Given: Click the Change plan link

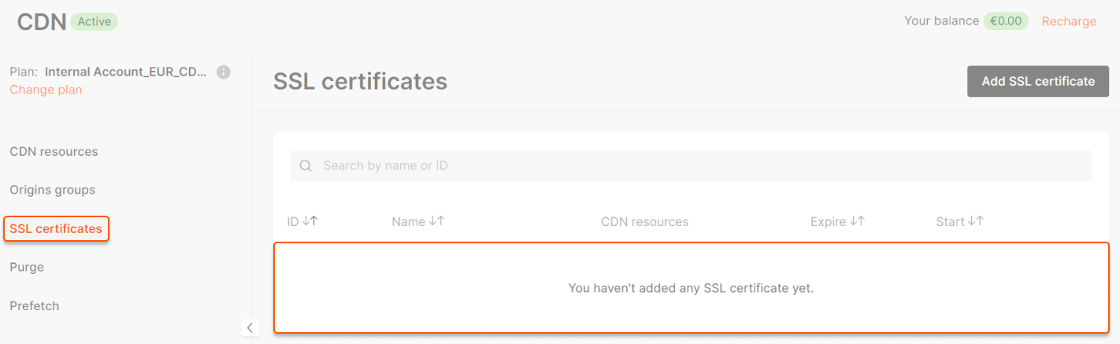Looking at the screenshot, I should [46, 90].
